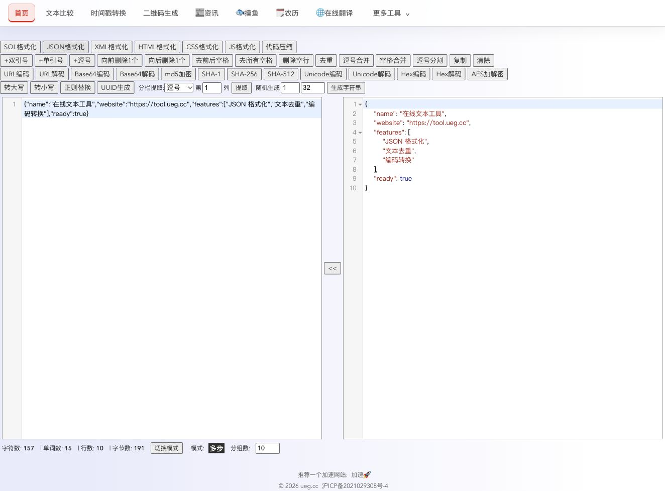Open the 农历 calendar link
Viewport: 665px width, 491px height.
click(287, 14)
